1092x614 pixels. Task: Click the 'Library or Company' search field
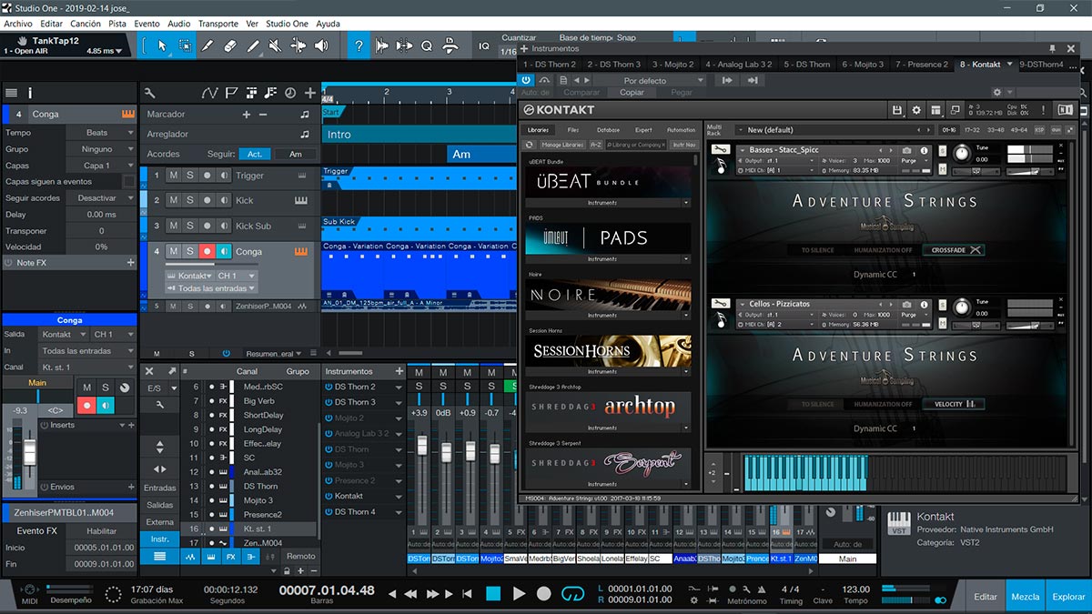pyautogui.click(x=637, y=145)
